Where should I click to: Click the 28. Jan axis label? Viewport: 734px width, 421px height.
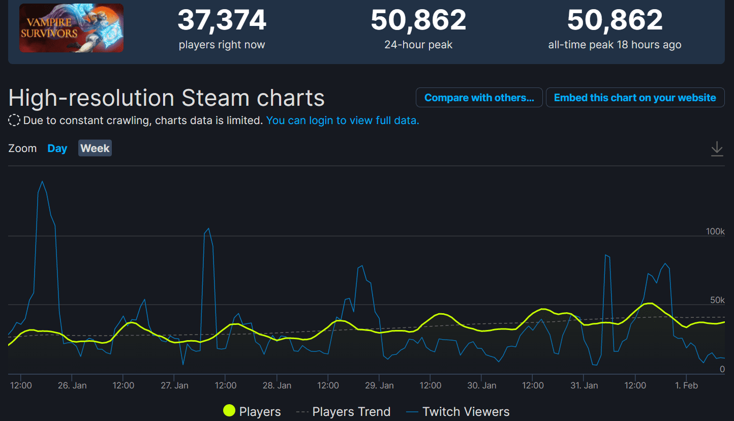click(x=277, y=385)
